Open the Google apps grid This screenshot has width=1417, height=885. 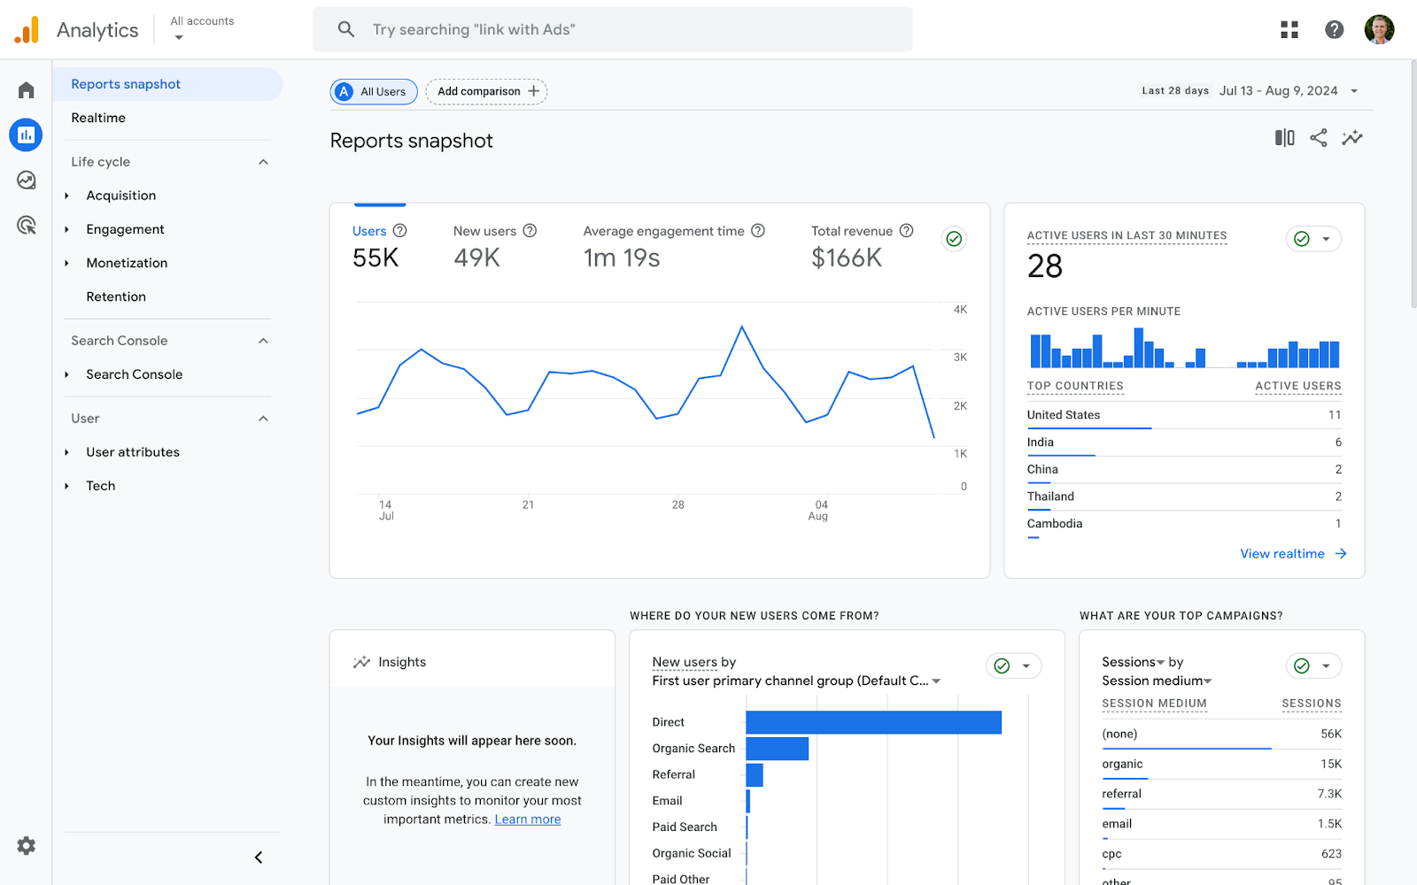click(x=1289, y=29)
